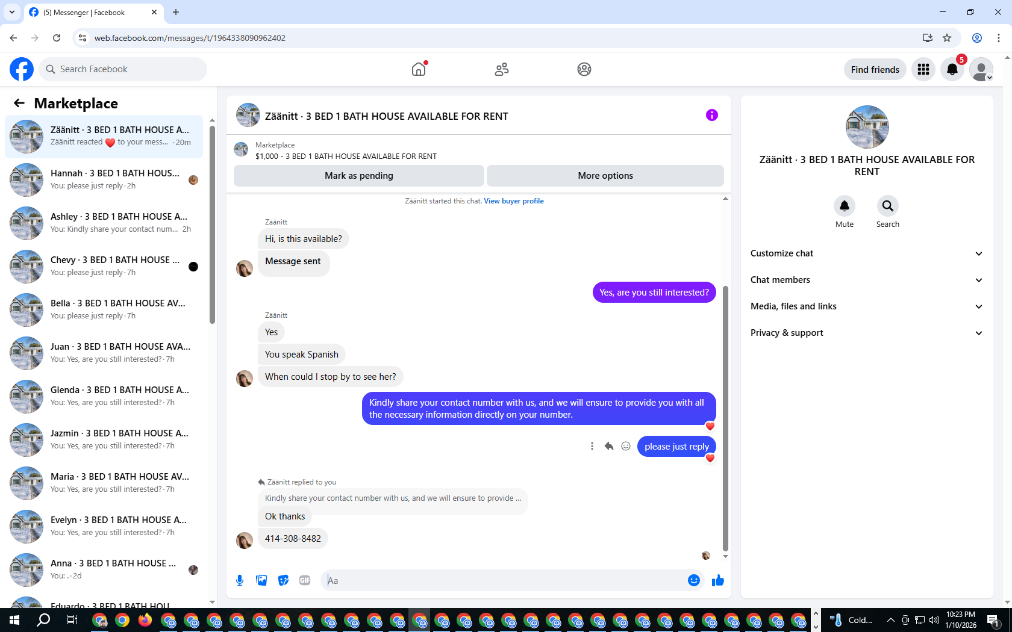The image size is (1012, 632).
Task: Open Chrome profile icon in toolbar
Action: pyautogui.click(x=977, y=38)
